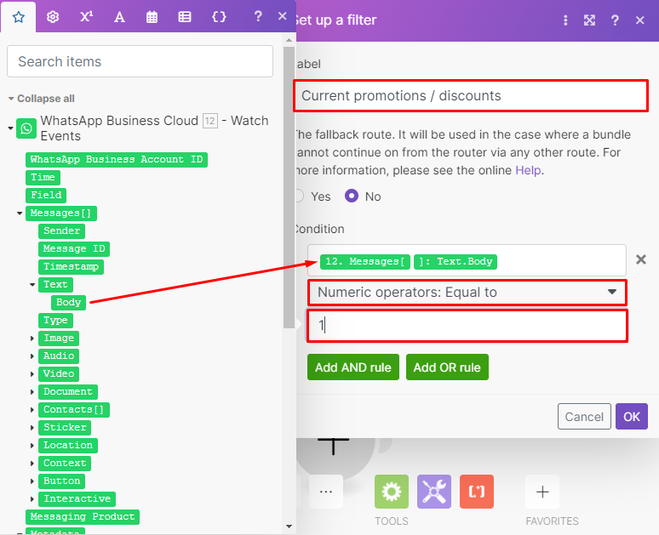Collapse the Messages[] node

(x=20, y=213)
